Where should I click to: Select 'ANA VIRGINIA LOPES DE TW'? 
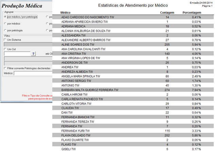coord(133,58)
